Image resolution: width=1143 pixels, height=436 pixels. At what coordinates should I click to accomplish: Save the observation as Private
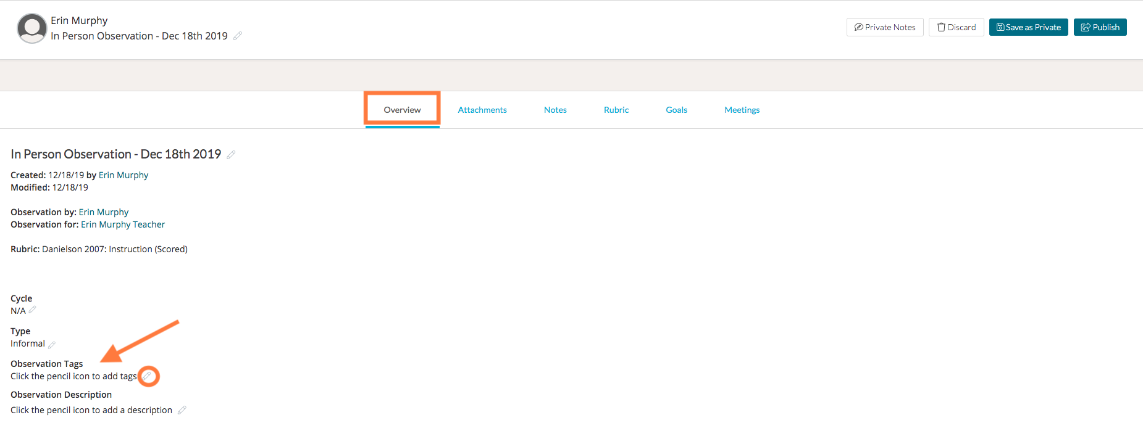coord(1028,27)
